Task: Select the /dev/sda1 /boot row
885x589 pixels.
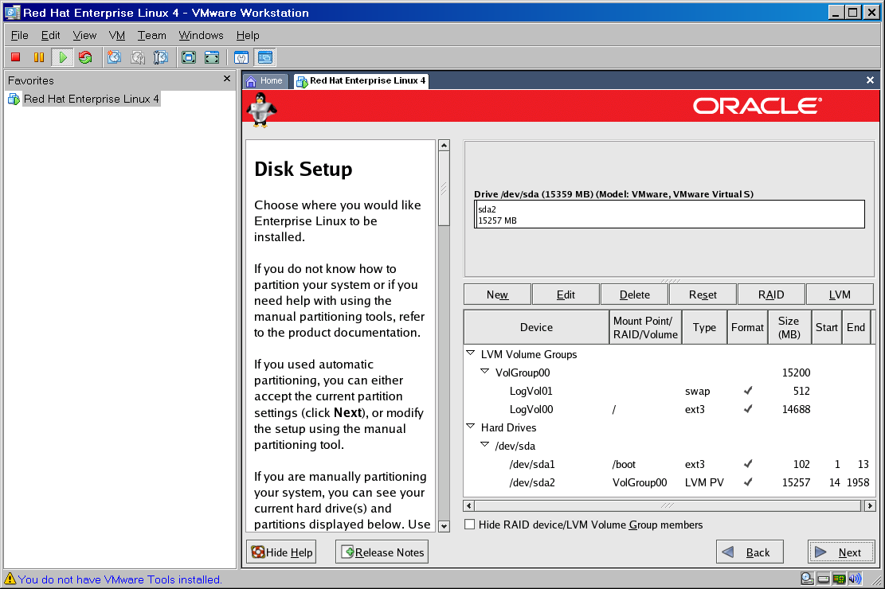Action: click(x=669, y=464)
